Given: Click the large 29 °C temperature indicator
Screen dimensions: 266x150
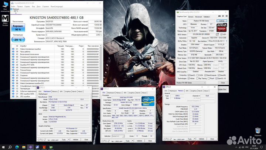Looking at the screenshot, I should (x=18, y=40).
